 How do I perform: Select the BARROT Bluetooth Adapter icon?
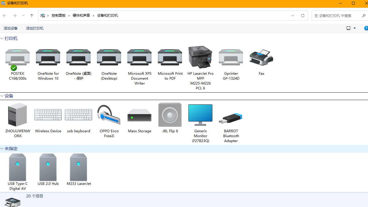(x=231, y=118)
